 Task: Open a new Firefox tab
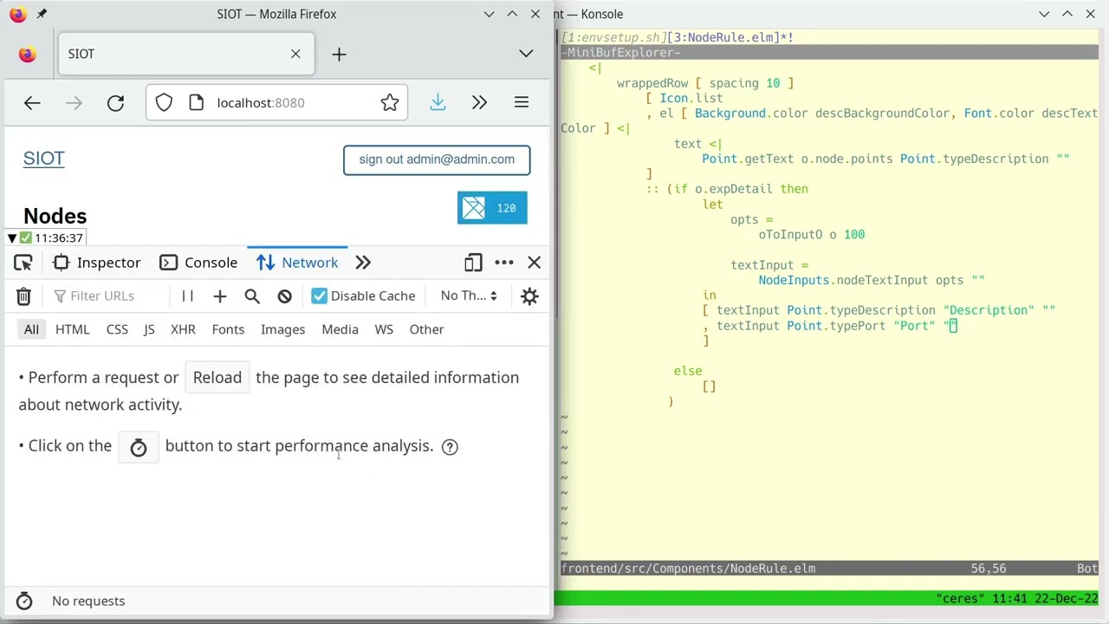point(339,55)
